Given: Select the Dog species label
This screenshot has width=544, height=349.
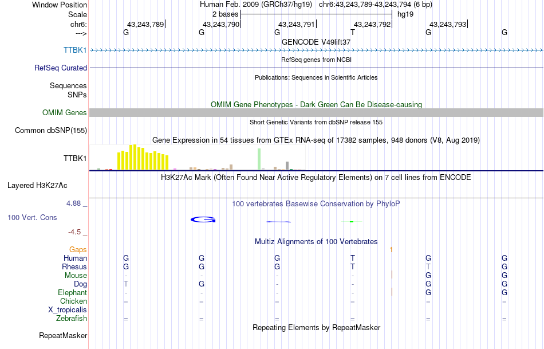Looking at the screenshot, I should [80, 284].
